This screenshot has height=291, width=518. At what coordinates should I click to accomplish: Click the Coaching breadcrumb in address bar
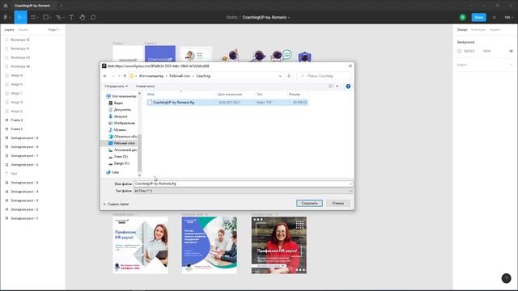[x=203, y=76]
